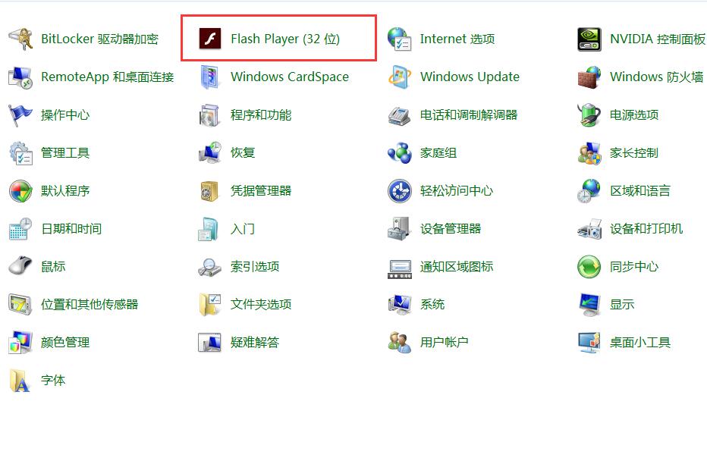Open the 设备管理器 link text

point(451,229)
